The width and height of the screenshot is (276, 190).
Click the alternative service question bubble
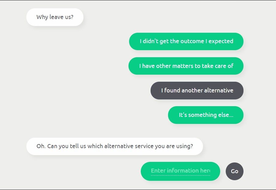tap(114, 146)
